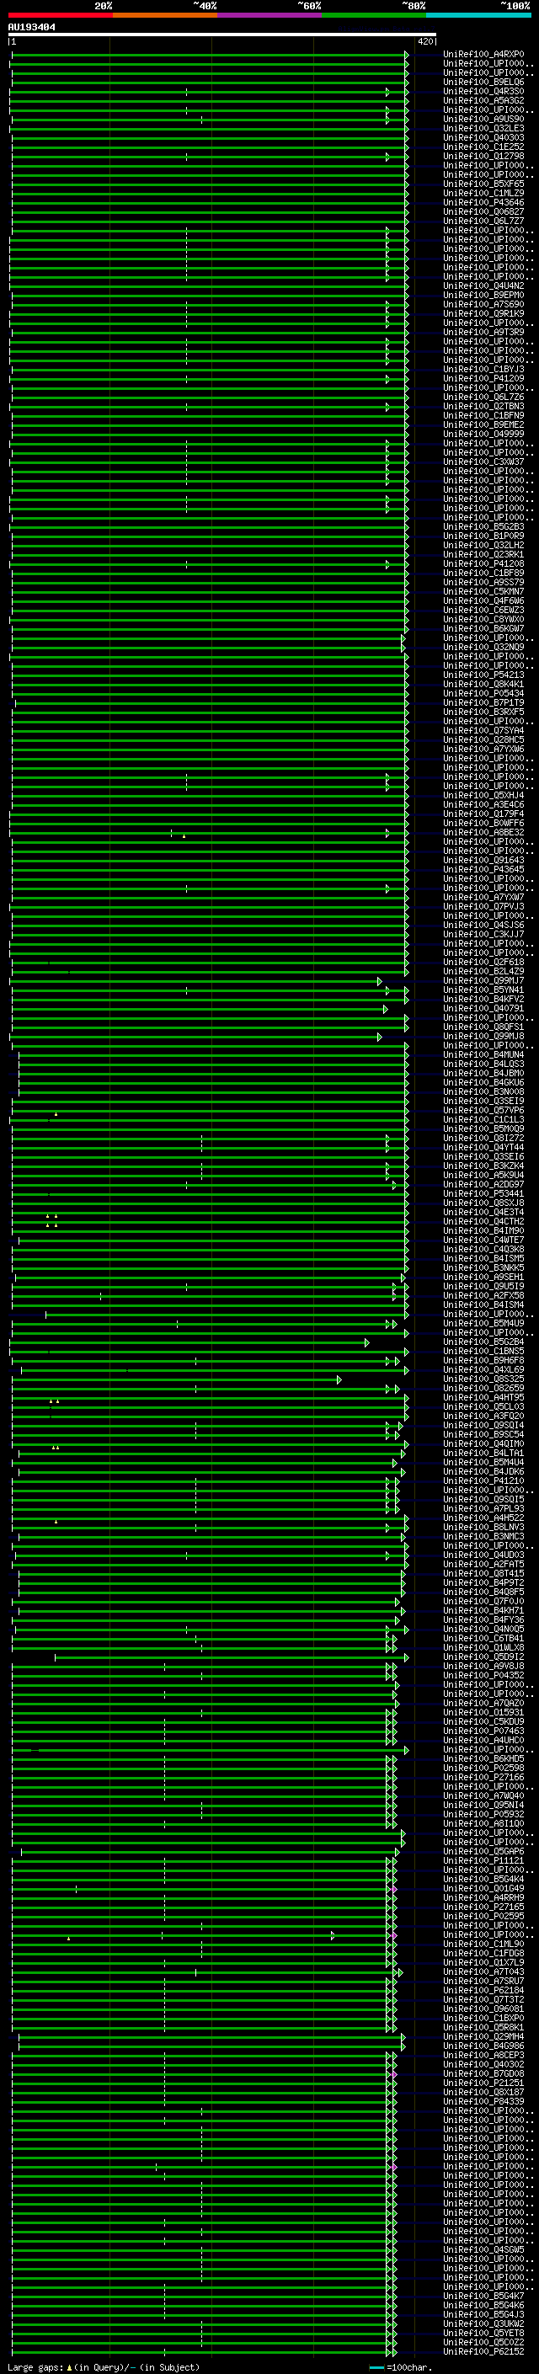Click UniRef100_Q3SEI9 label
Screen dimensions: 539x2374
(x=483, y=1101)
